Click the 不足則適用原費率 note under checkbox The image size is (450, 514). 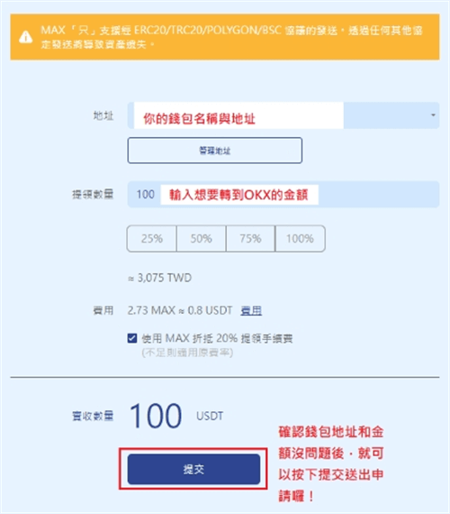coord(187,353)
